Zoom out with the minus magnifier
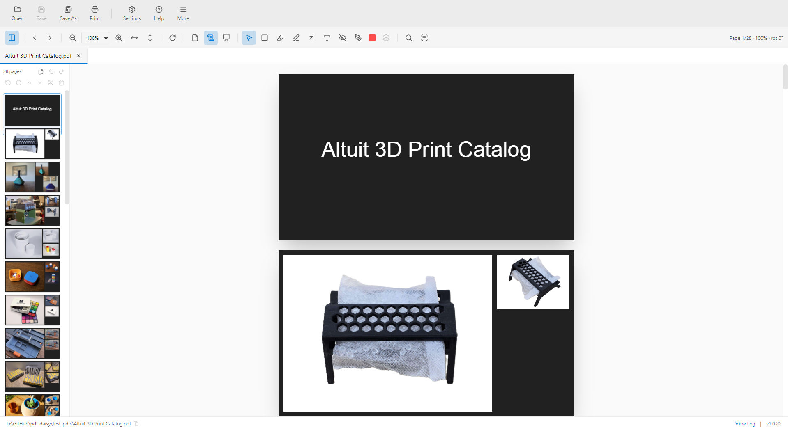788x430 pixels. 73,38
